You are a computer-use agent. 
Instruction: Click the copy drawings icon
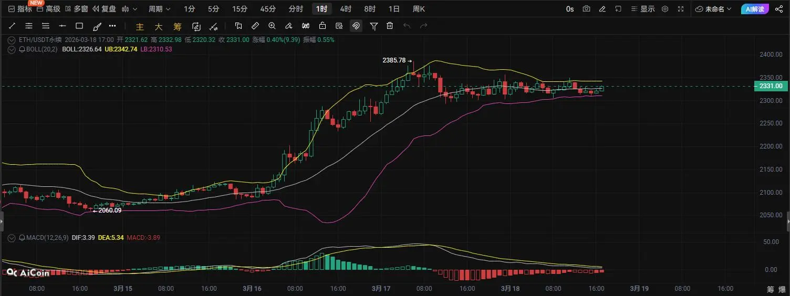tap(238, 26)
